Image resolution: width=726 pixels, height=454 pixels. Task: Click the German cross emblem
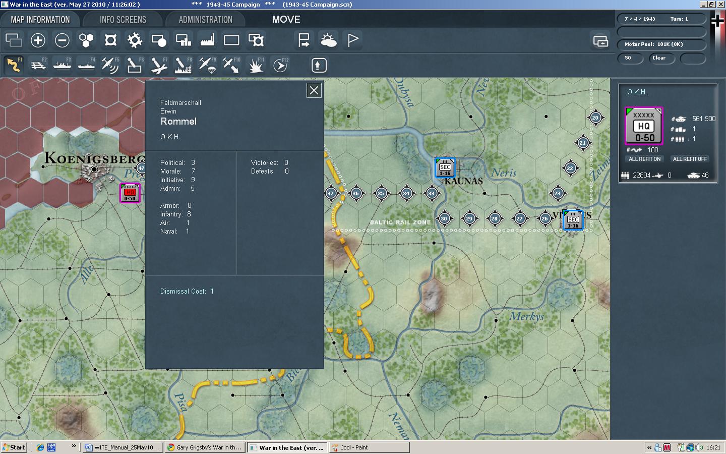717,21
